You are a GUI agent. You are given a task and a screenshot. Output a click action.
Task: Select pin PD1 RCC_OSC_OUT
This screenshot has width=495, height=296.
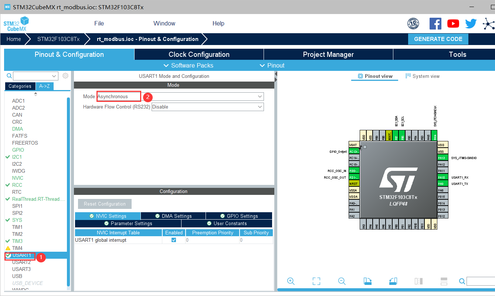(354, 178)
